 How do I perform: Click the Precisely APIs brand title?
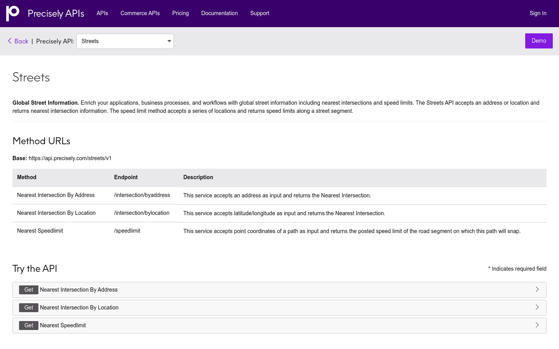(x=56, y=14)
